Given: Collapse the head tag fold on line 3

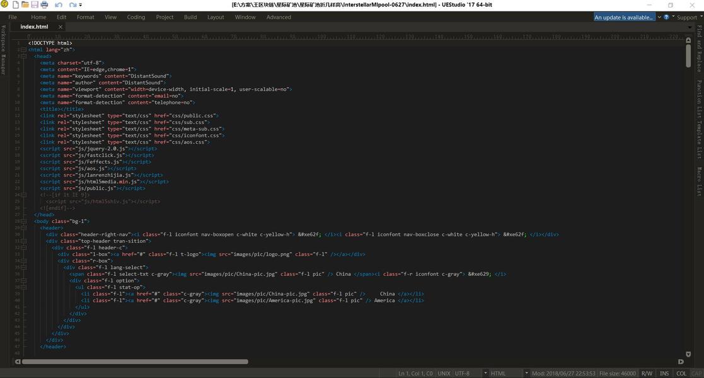Looking at the screenshot, I should pyautogui.click(x=24, y=57).
